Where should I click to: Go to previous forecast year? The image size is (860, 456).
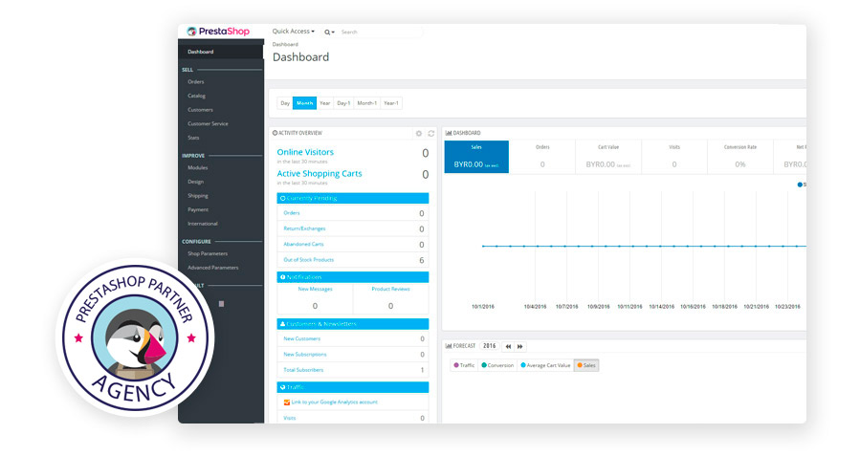click(508, 346)
